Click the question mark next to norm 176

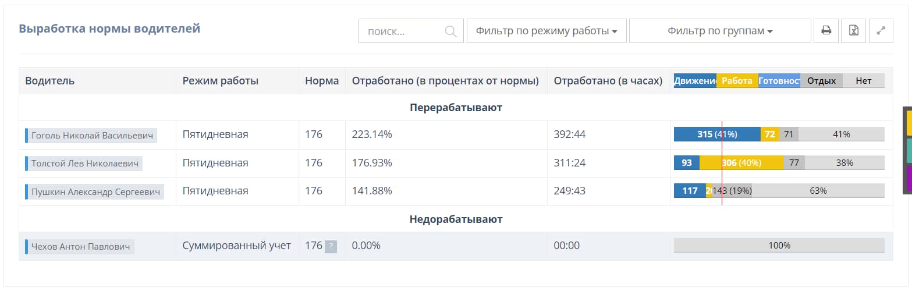331,247
